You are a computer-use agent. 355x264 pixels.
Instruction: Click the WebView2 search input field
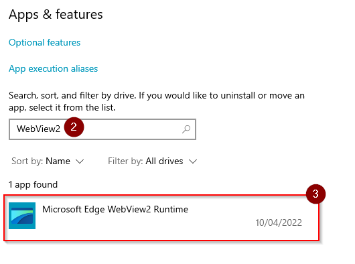pos(102,129)
